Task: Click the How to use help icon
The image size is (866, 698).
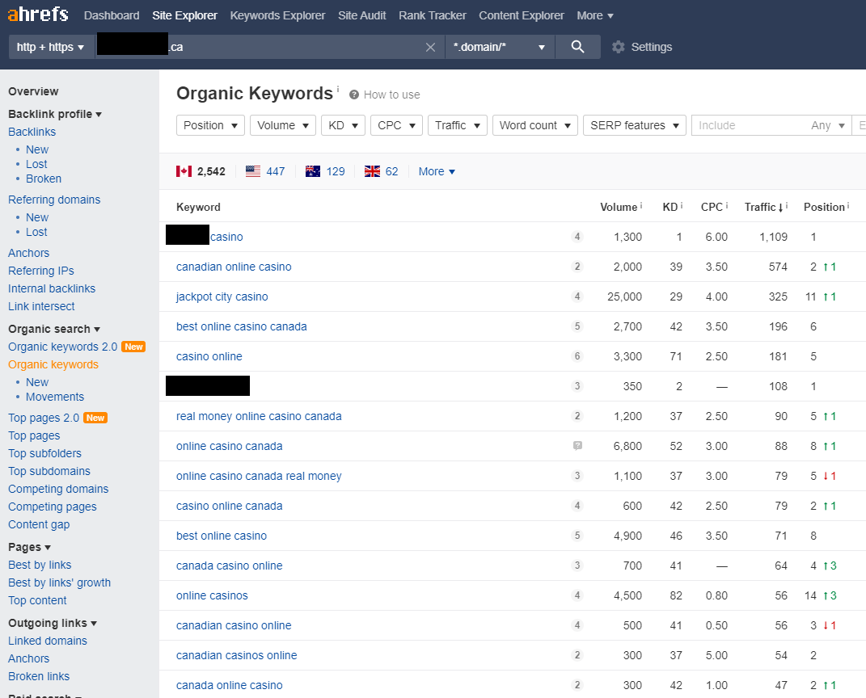Action: tap(354, 95)
